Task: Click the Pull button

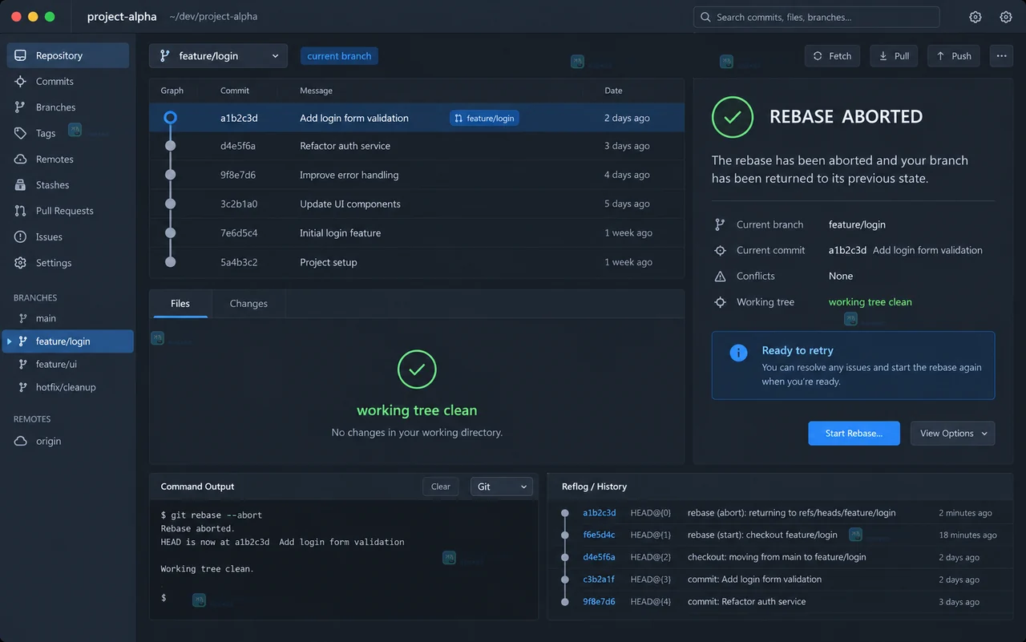Action: tap(894, 56)
